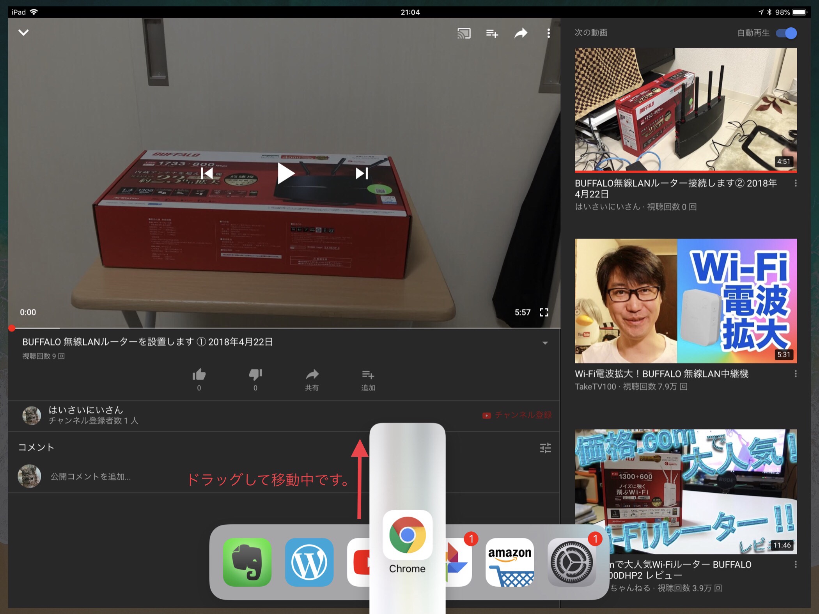819x614 pixels.
Task: Toggle the 自動再生 autoplay switch
Action: [x=786, y=33]
